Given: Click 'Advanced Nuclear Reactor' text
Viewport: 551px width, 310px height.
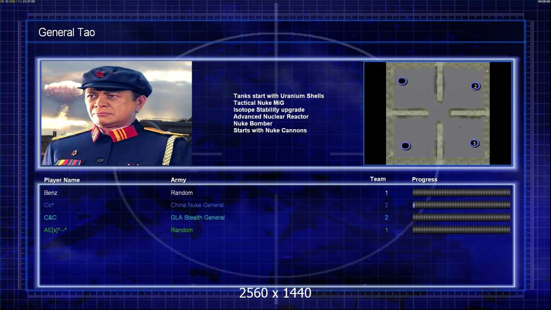Looking at the screenshot, I should [x=271, y=117].
